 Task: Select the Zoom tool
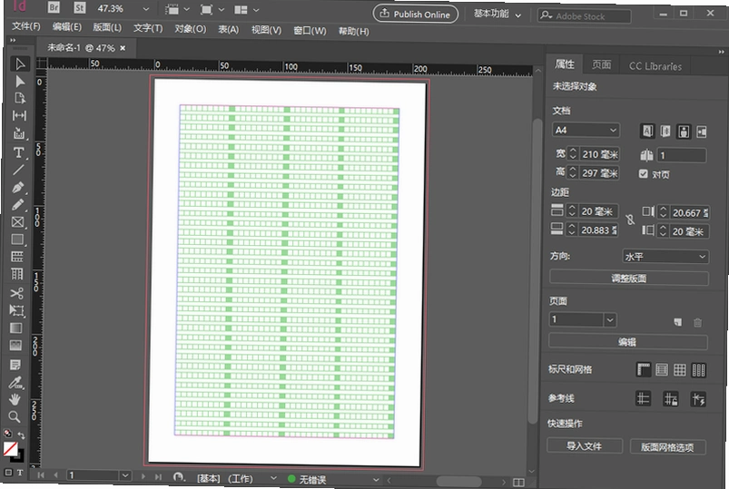click(15, 416)
